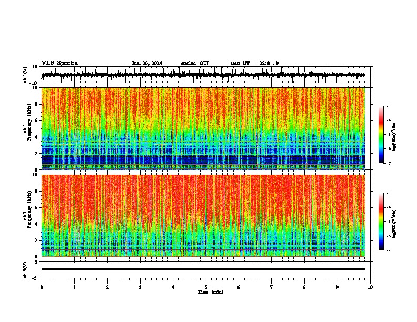
Task: Click time axis tick label "0"
Action: (x=42, y=287)
